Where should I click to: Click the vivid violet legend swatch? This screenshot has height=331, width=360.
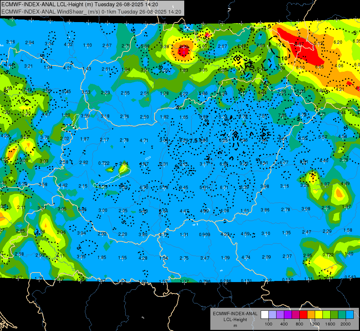pyautogui.click(x=288, y=315)
